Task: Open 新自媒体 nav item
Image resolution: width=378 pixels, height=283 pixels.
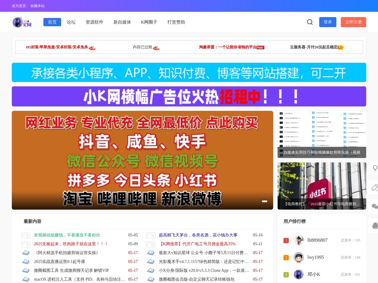Action: click(122, 22)
